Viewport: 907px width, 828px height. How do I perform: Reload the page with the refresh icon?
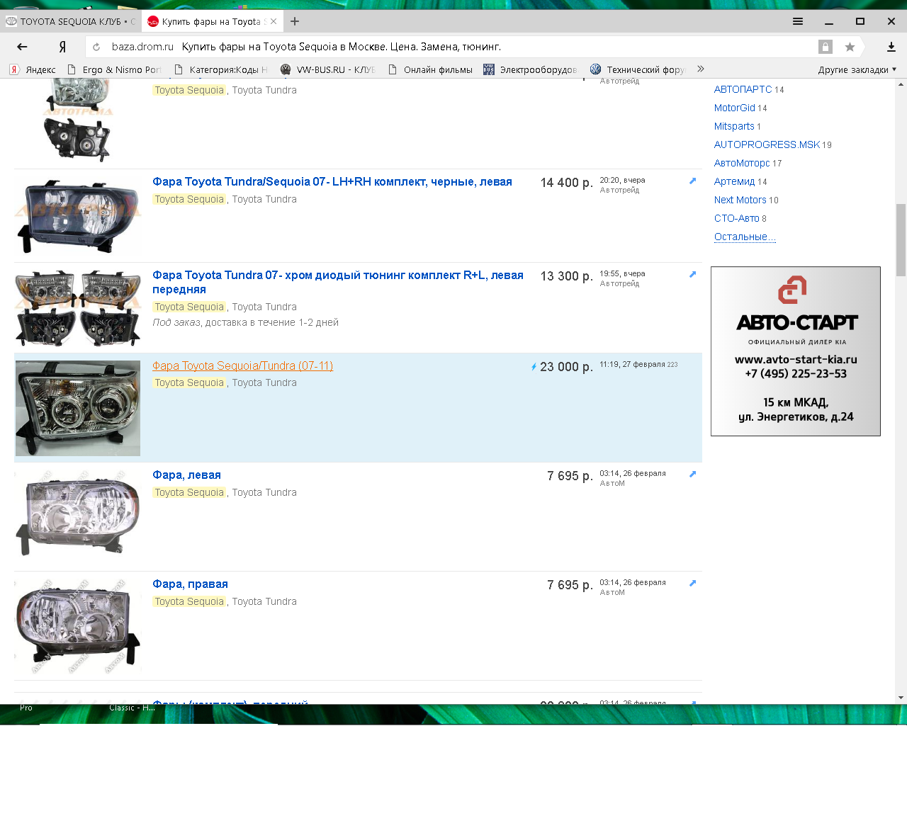96,47
